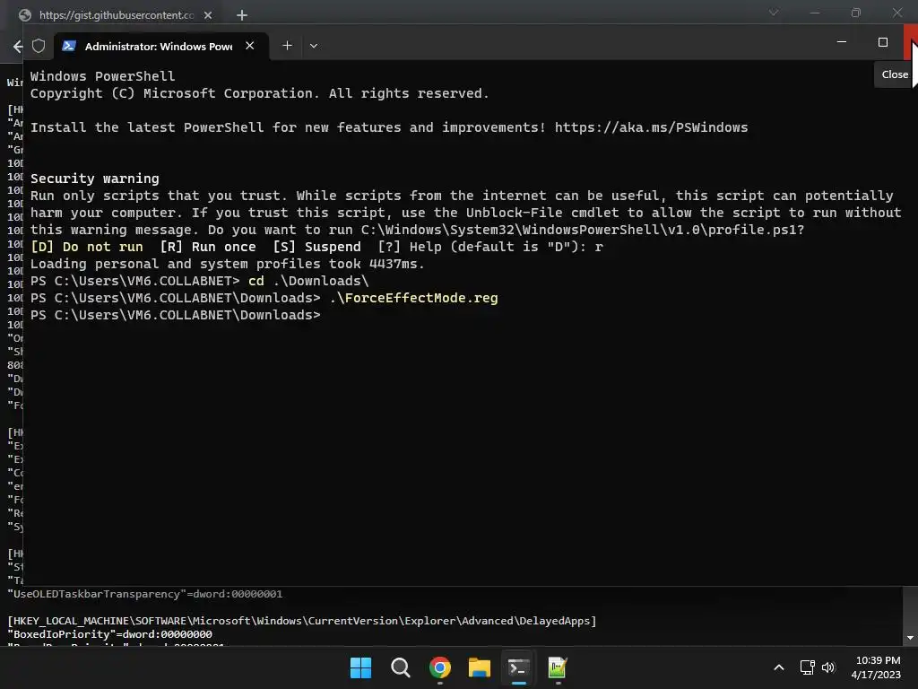Viewport: 918px width, 689px height.
Task: Expand the terminal profile dropdown chevron
Action: click(x=314, y=46)
